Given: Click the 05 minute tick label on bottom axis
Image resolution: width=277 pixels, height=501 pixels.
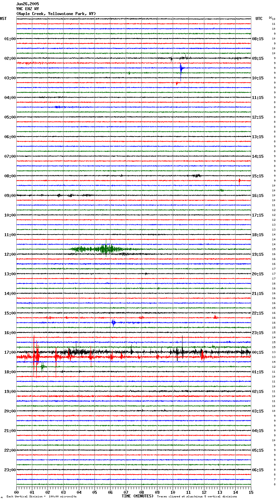Looking at the screenshot, I should (x=95, y=492).
